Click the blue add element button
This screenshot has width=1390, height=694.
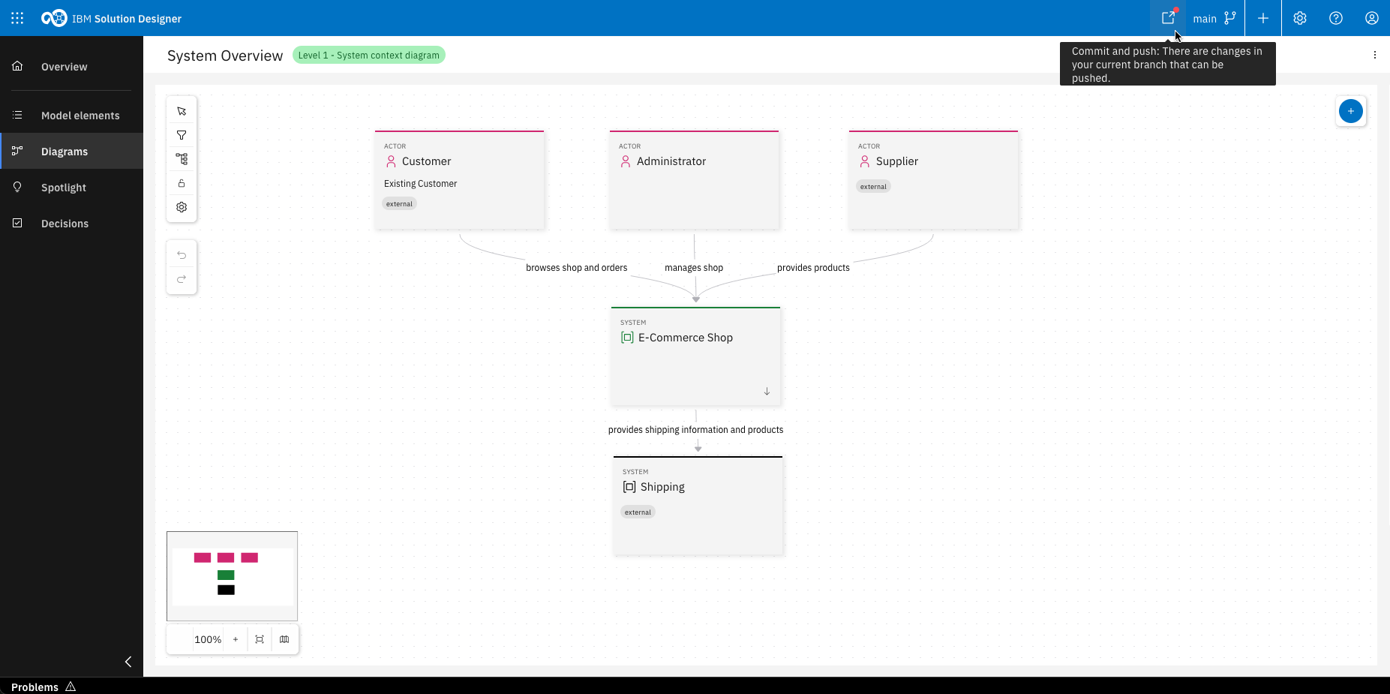(1351, 111)
